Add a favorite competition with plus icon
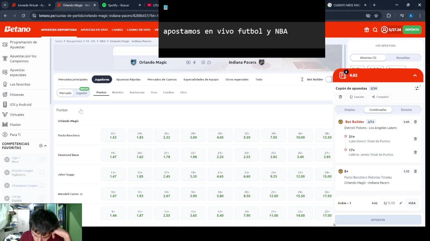Image resolution: width=430 pixels, height=241 pixels. pyautogui.click(x=41, y=146)
